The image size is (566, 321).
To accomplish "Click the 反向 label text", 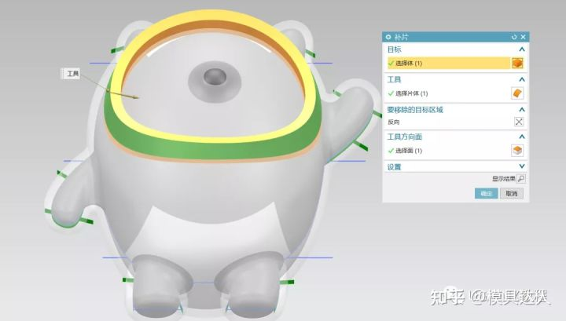I will tap(394, 122).
